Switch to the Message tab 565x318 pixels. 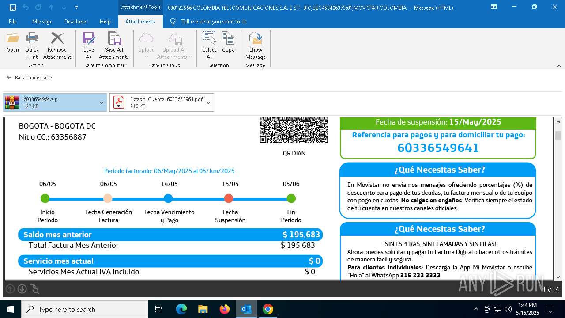click(x=42, y=21)
